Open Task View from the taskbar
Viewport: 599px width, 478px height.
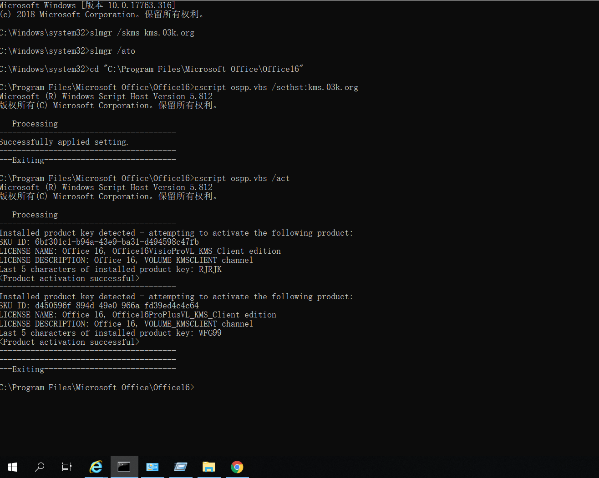[67, 467]
